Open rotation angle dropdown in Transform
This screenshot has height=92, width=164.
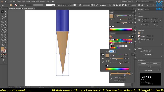point(148,25)
